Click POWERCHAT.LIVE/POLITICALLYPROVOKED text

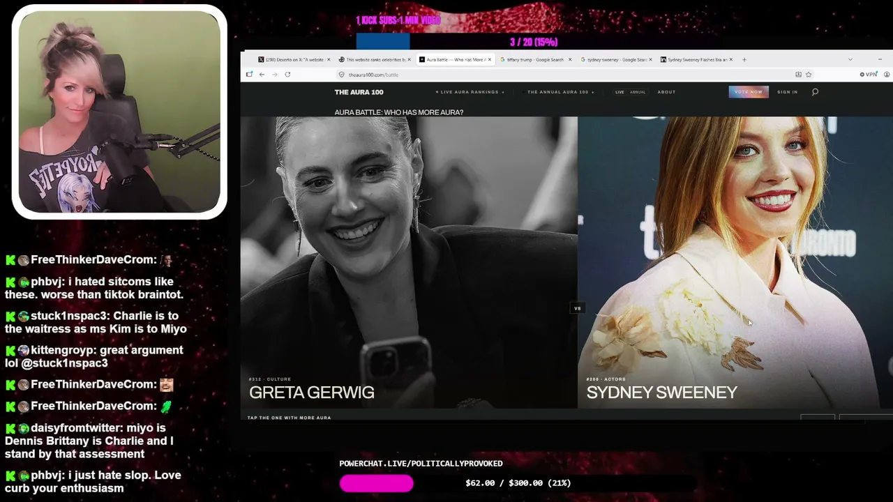421,464
